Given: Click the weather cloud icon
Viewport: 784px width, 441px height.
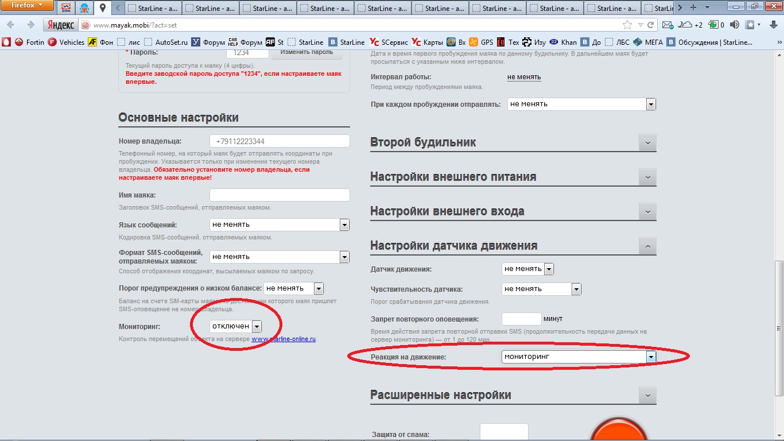Looking at the screenshot, I should pos(685,25).
